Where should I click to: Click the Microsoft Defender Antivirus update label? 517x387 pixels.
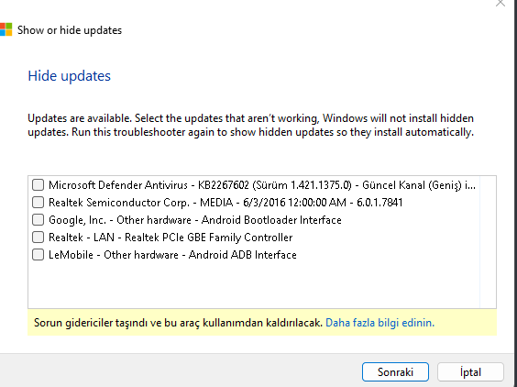(x=262, y=185)
